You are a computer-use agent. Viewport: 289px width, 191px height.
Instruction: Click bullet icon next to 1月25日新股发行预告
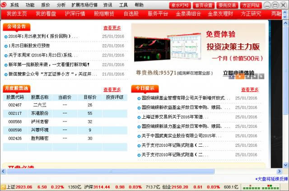(x=6, y=46)
